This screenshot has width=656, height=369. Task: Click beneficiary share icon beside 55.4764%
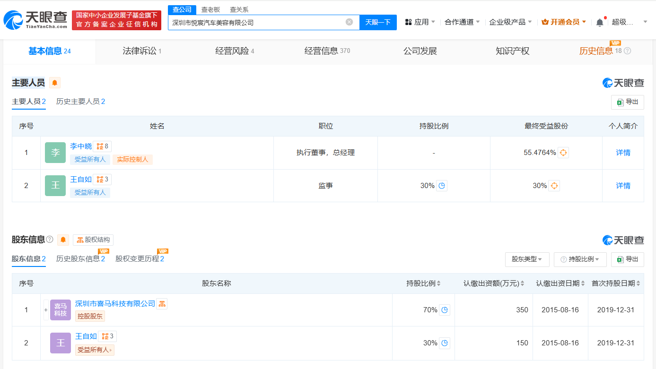tap(563, 152)
